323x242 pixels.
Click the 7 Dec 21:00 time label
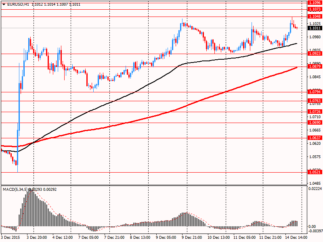(114, 238)
